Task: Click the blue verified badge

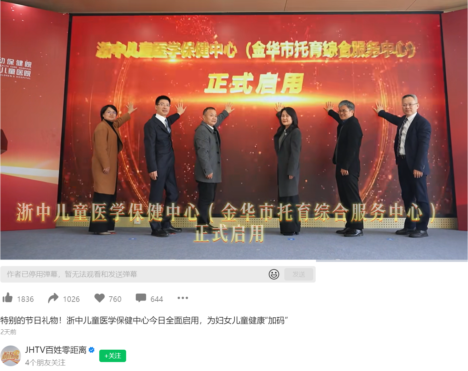Action: [x=92, y=350]
